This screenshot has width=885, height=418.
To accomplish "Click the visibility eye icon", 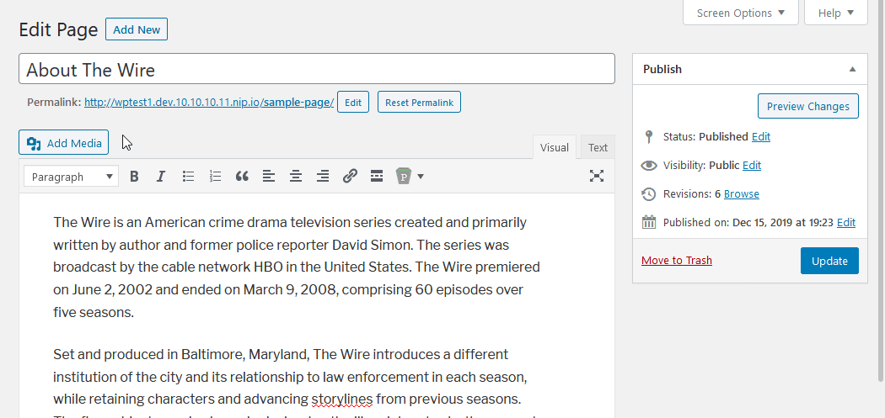I will [x=649, y=166].
